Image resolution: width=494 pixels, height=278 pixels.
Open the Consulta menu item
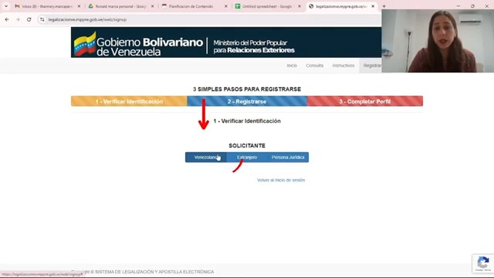click(314, 66)
